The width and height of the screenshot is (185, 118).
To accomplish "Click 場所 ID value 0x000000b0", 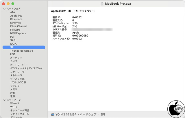I will pos(80,36).
